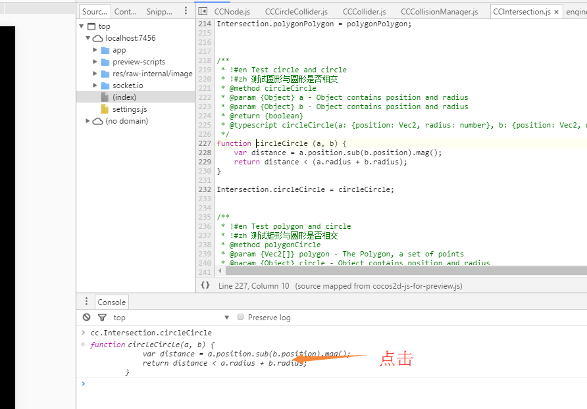Click 'var distance' code line 228
587x409 pixels.
pos(338,153)
